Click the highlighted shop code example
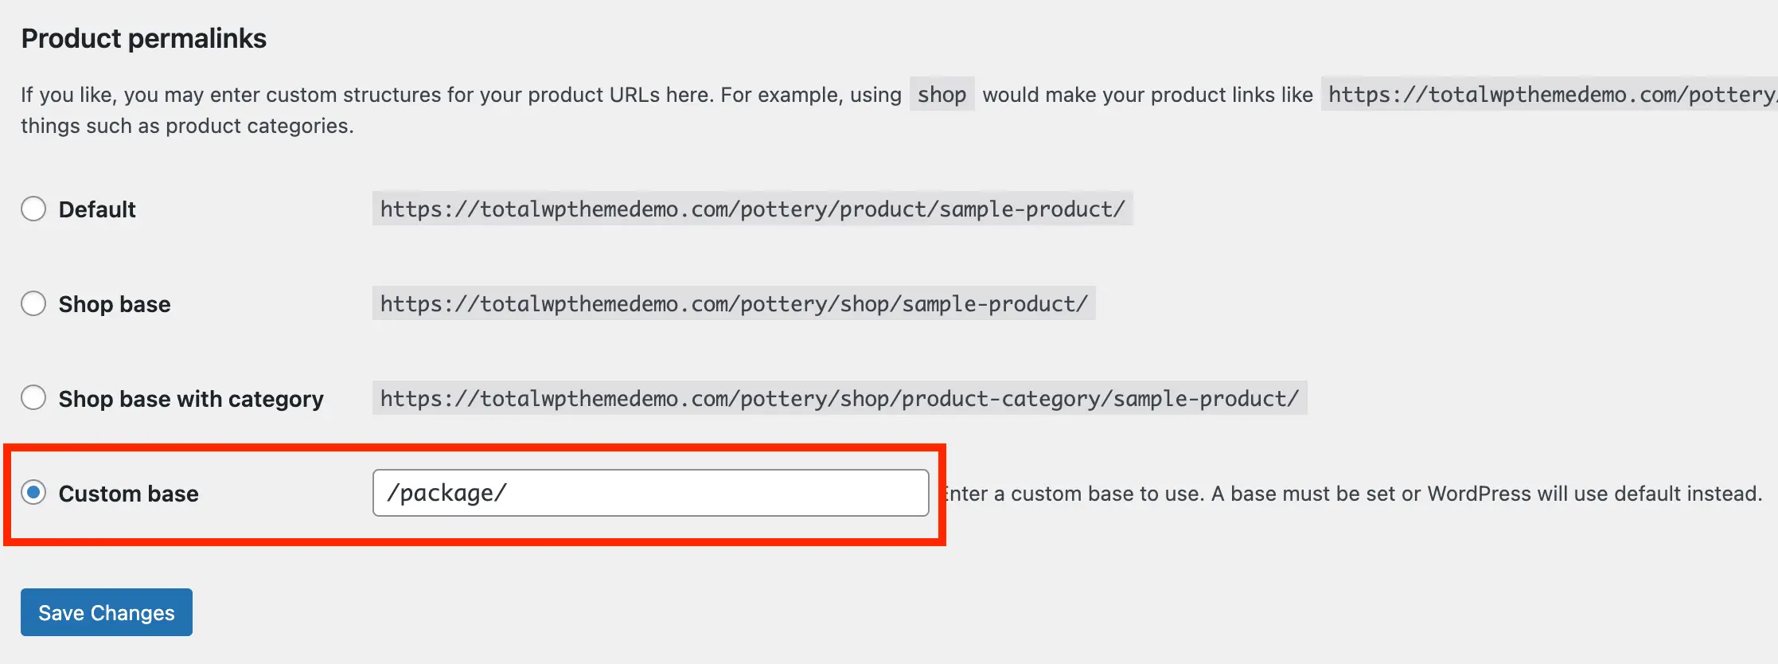This screenshot has width=1778, height=664. [x=942, y=94]
